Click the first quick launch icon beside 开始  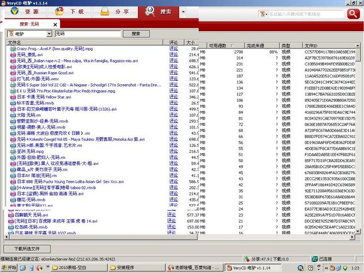(23, 268)
